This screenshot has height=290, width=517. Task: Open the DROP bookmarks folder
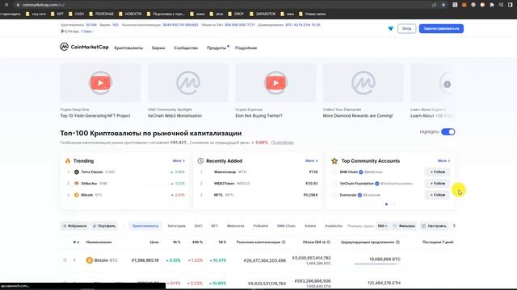click(x=236, y=14)
